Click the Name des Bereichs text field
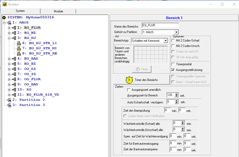239x157 pixels. (x=160, y=25)
